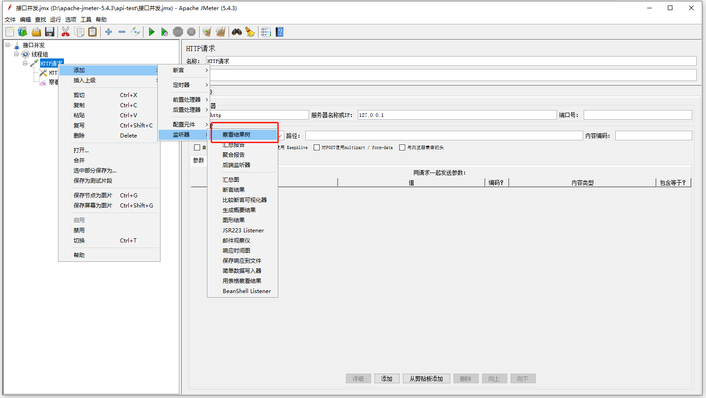Collapse all tree nodes with minus icon
The image size is (706, 398).
tap(122, 32)
